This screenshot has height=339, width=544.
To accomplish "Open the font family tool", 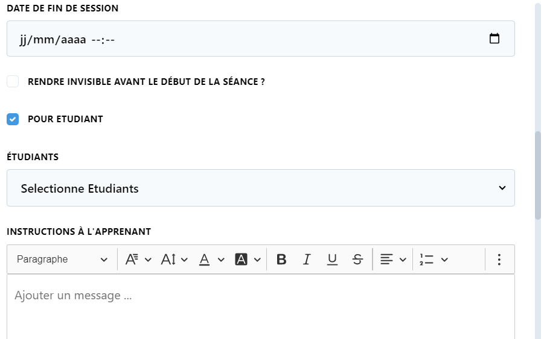I will point(138,259).
